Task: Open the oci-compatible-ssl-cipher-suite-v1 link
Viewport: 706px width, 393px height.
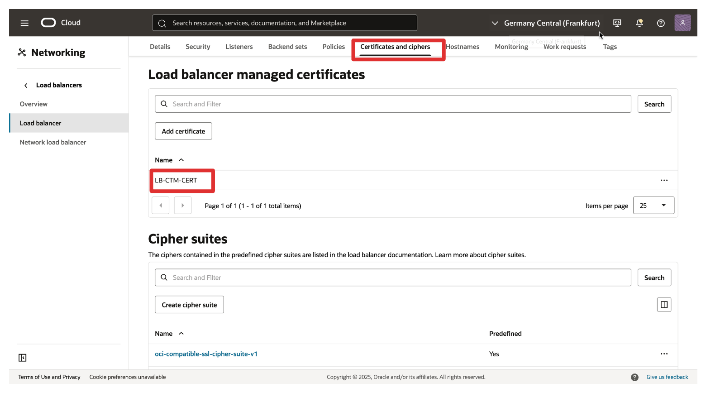Action: 206,354
